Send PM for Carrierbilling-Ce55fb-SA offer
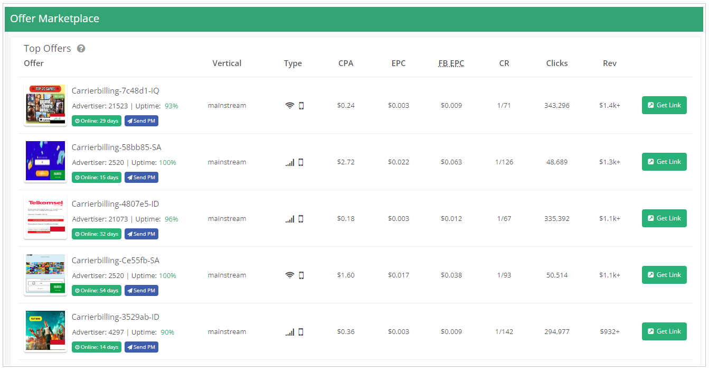Screen dimensions: 709x370 [141, 291]
